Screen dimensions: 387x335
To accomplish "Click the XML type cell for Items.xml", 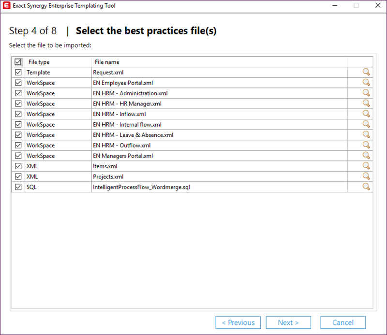I will click(58, 166).
